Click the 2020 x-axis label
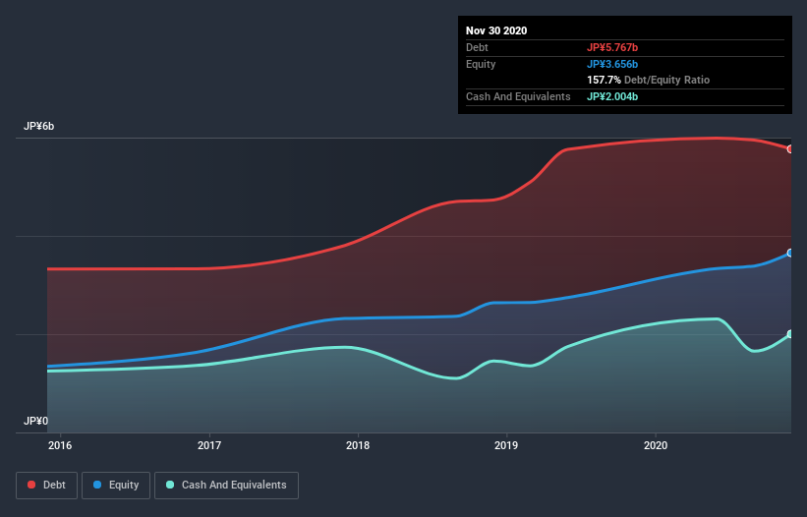Image resolution: width=807 pixels, height=517 pixels. tap(656, 445)
